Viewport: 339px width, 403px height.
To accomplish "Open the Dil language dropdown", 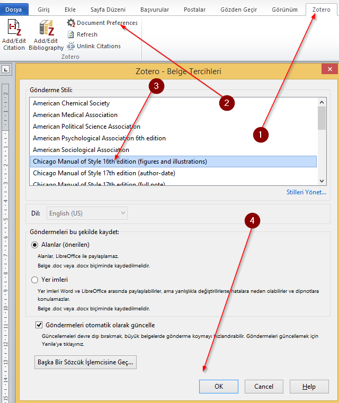I will [87, 213].
